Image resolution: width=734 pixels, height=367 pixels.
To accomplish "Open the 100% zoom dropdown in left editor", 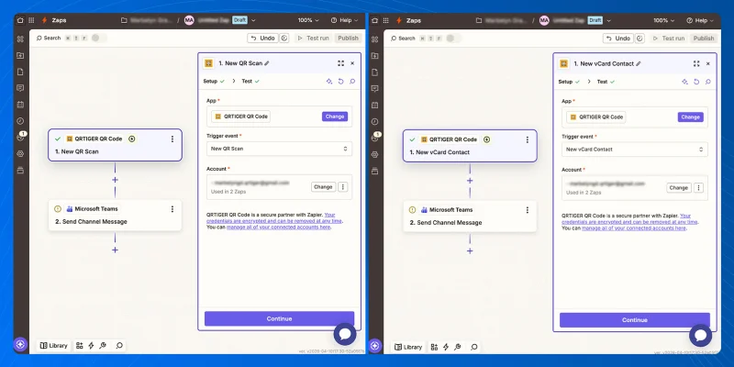I will click(308, 20).
